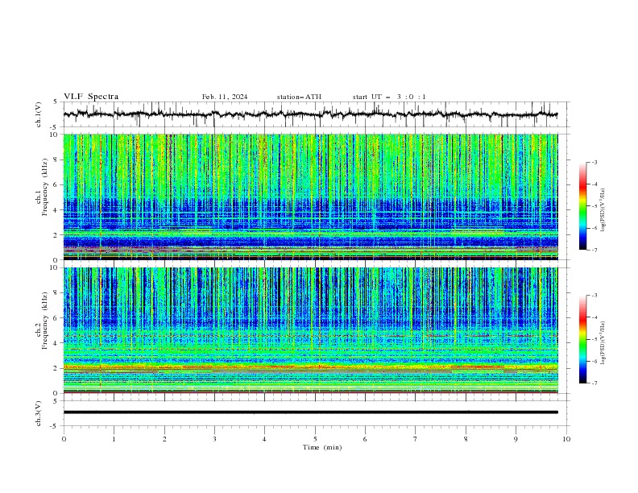The image size is (638, 493).
Task: Click the upper PSD color bar beside ch.1
Action: click(x=582, y=206)
